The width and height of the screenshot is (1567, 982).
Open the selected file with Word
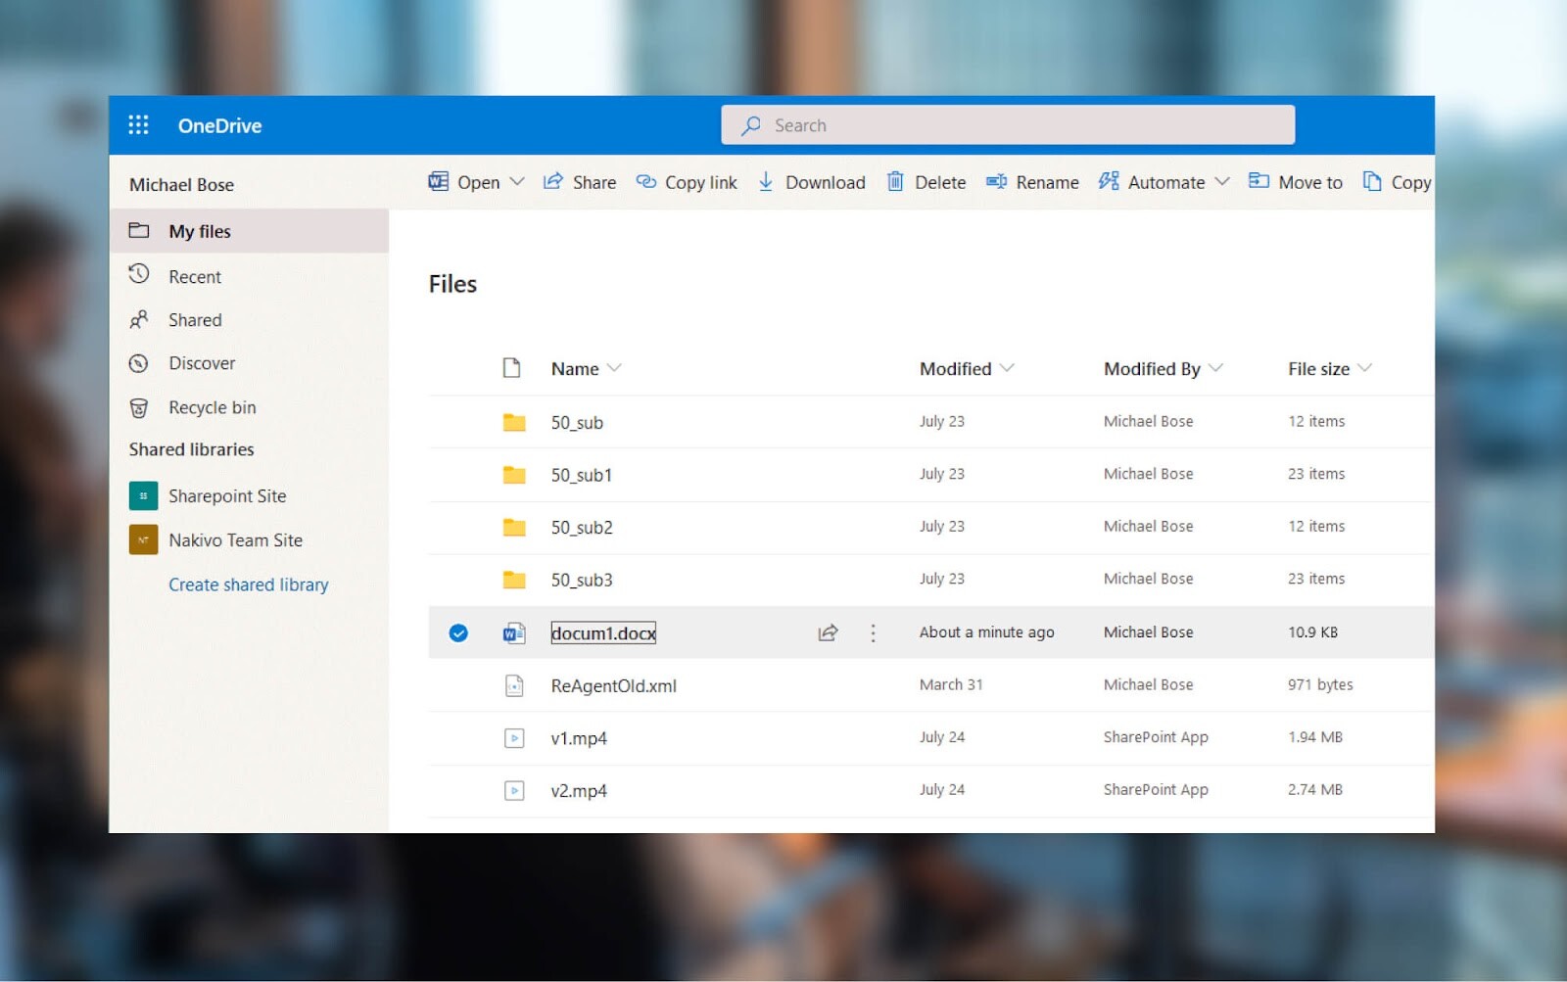pos(464,182)
